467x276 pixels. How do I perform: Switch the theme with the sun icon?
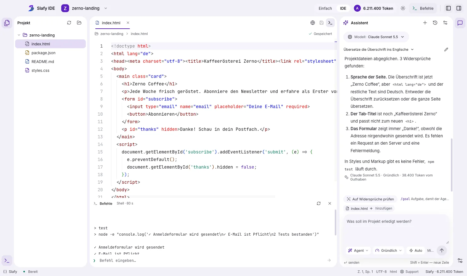(403, 9)
